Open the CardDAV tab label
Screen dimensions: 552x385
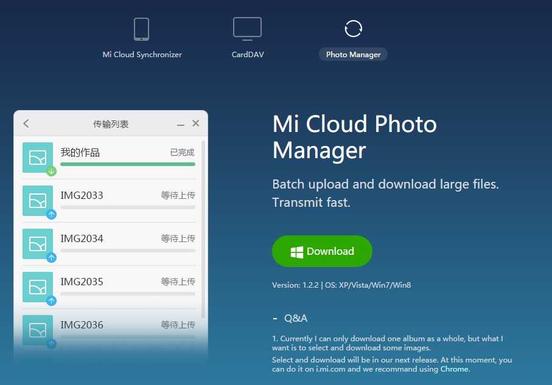pos(248,55)
